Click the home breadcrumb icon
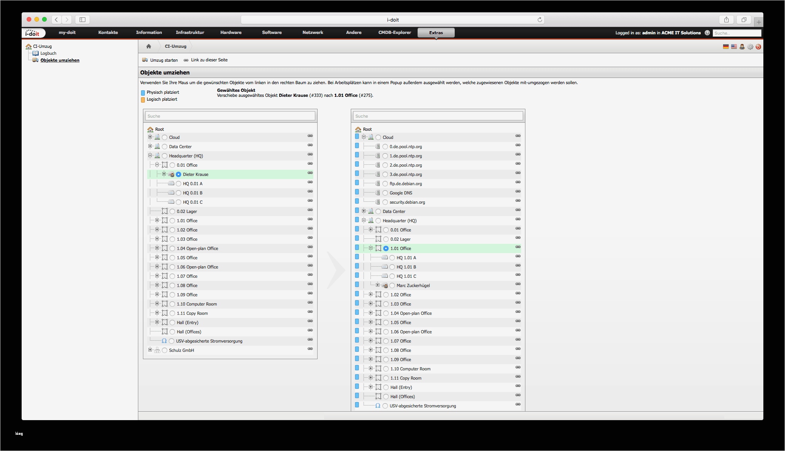 click(149, 46)
